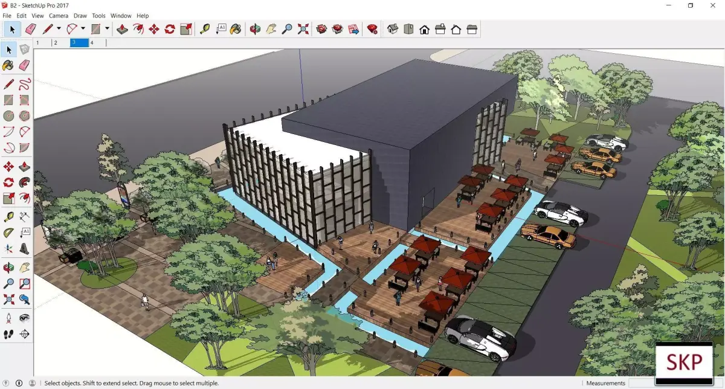
Task: Activate the 3 Point Arc tool
Action: [8, 147]
